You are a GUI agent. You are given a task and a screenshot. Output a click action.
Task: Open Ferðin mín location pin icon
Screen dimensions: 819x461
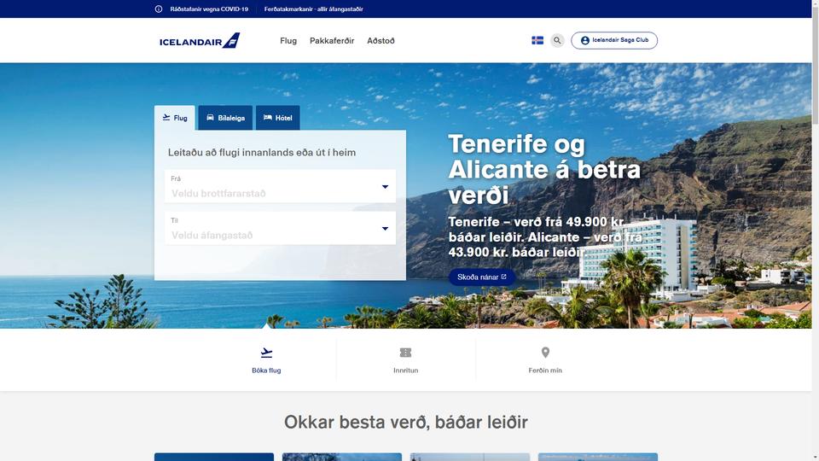coord(545,353)
